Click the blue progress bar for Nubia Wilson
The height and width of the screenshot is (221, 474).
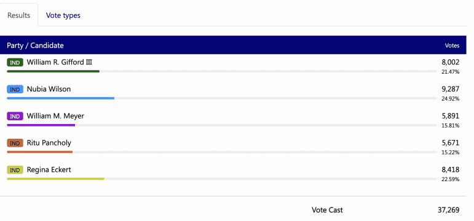pos(60,98)
